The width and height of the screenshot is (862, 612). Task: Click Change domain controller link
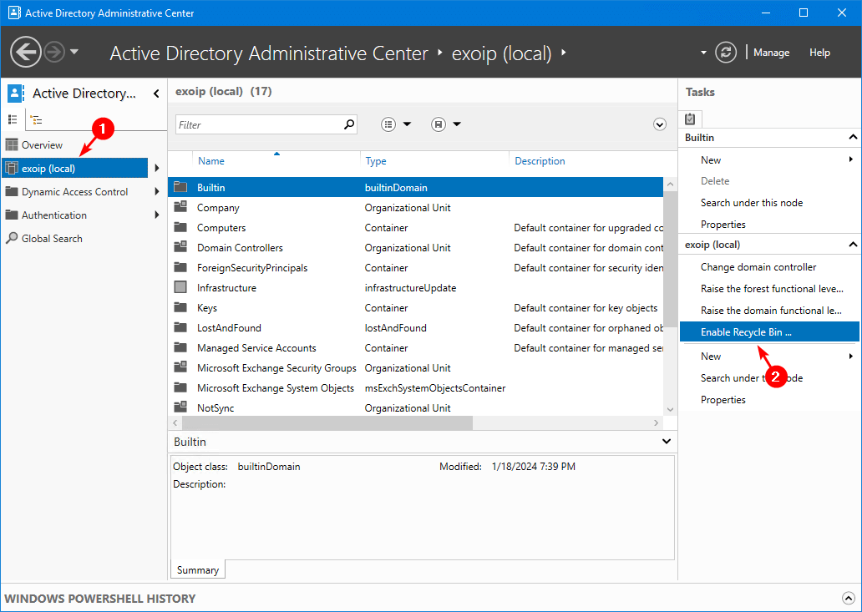click(x=758, y=267)
